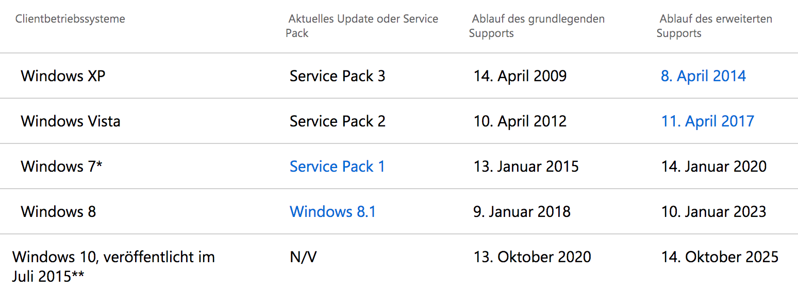The image size is (798, 292).
Task: Select the Ablauf des grundlegenden Supports header
Action: (537, 26)
